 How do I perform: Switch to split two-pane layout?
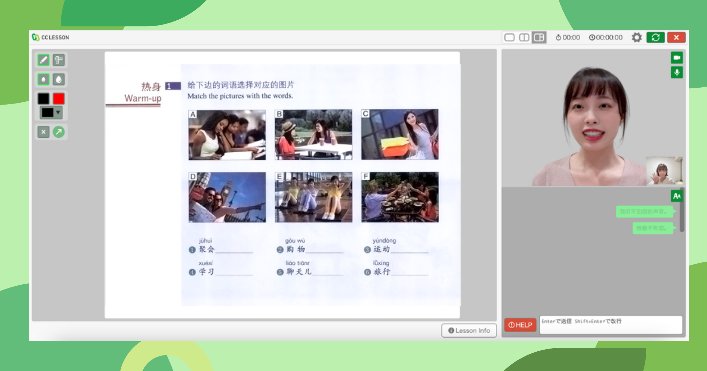(524, 37)
